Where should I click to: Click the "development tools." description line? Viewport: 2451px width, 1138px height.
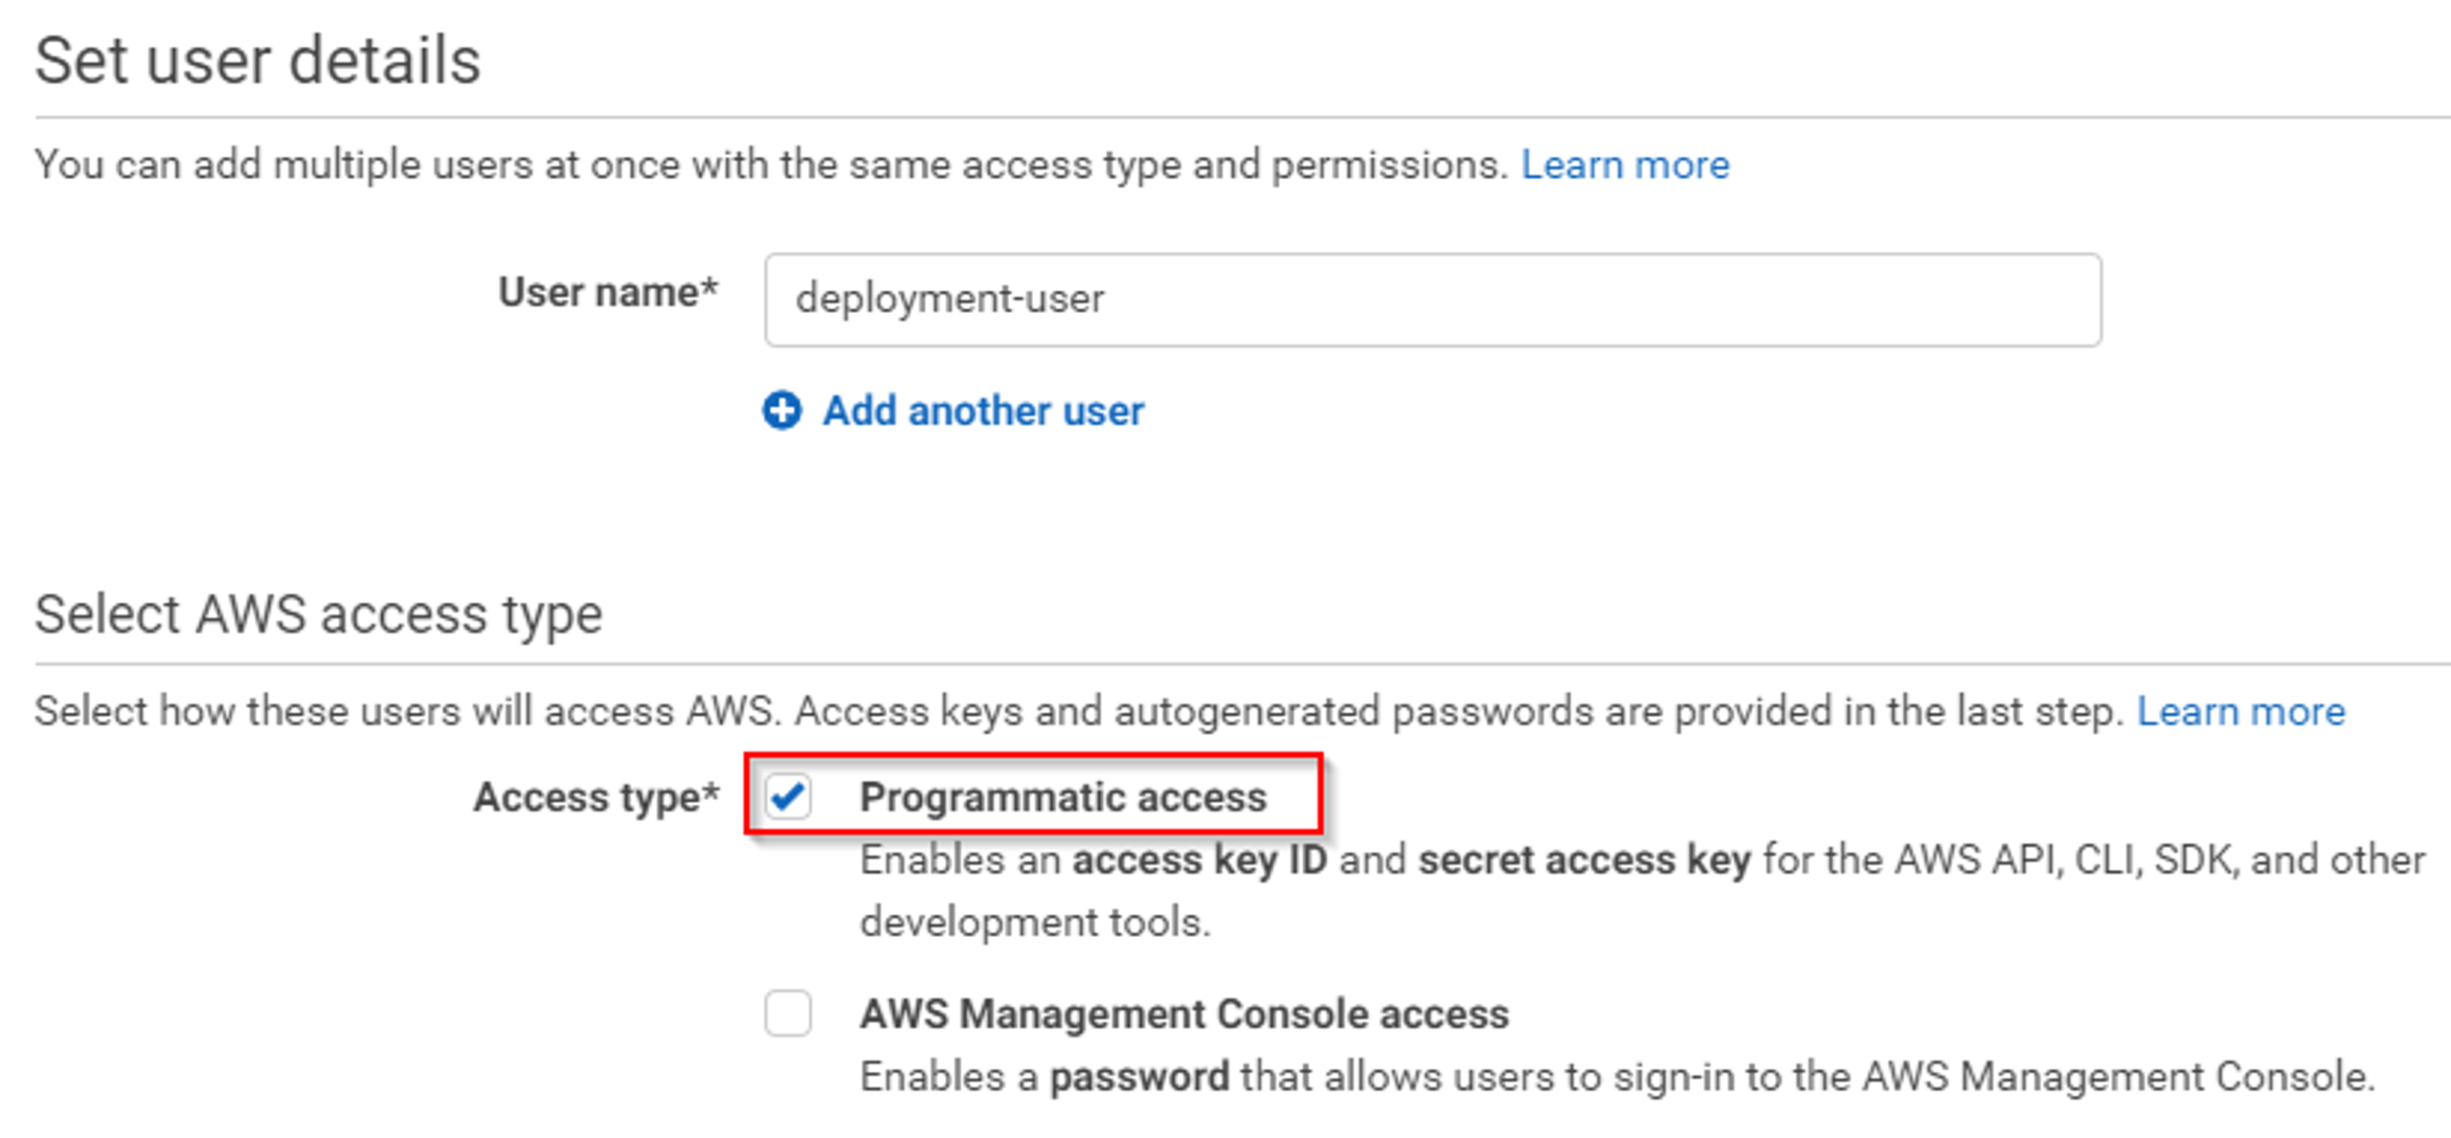coord(1036,922)
